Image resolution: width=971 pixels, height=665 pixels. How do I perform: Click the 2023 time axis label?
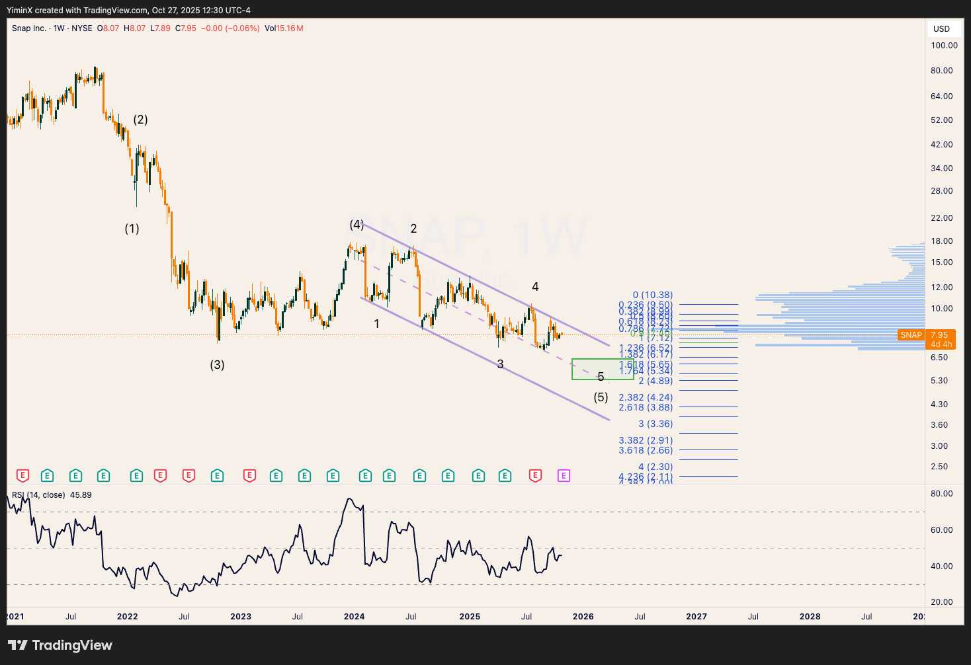point(241,617)
